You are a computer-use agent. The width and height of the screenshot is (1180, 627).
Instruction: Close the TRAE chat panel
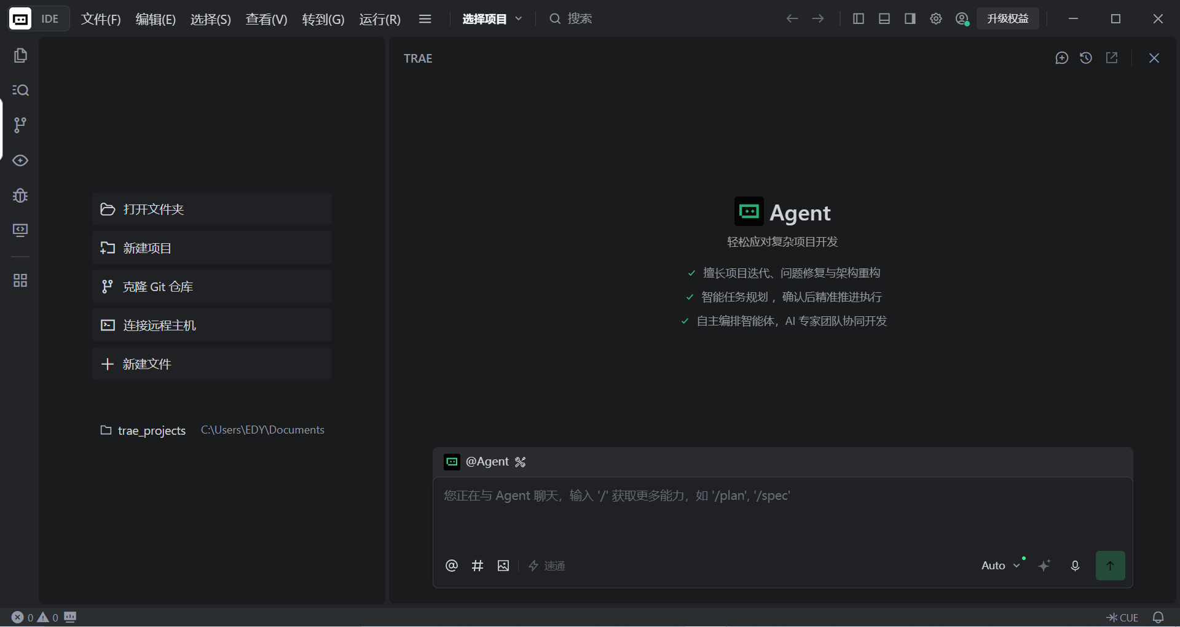pyautogui.click(x=1154, y=58)
